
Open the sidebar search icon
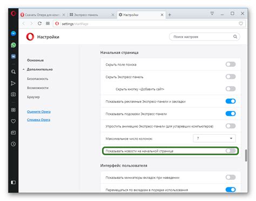[14, 72]
